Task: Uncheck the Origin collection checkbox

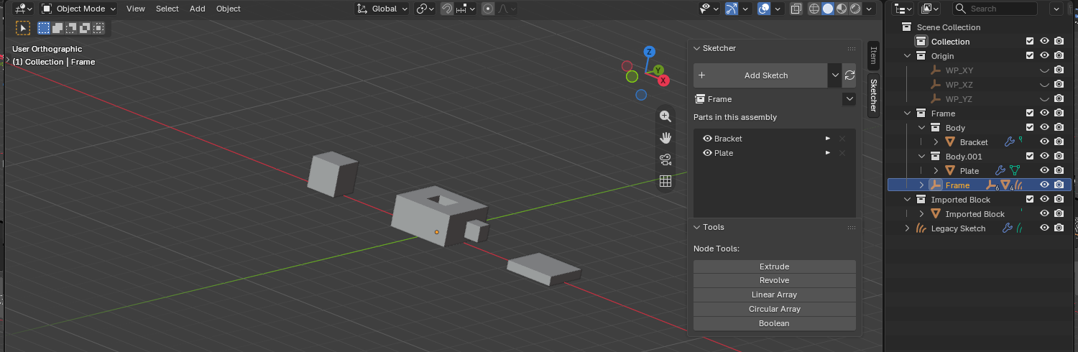Action: click(1031, 56)
